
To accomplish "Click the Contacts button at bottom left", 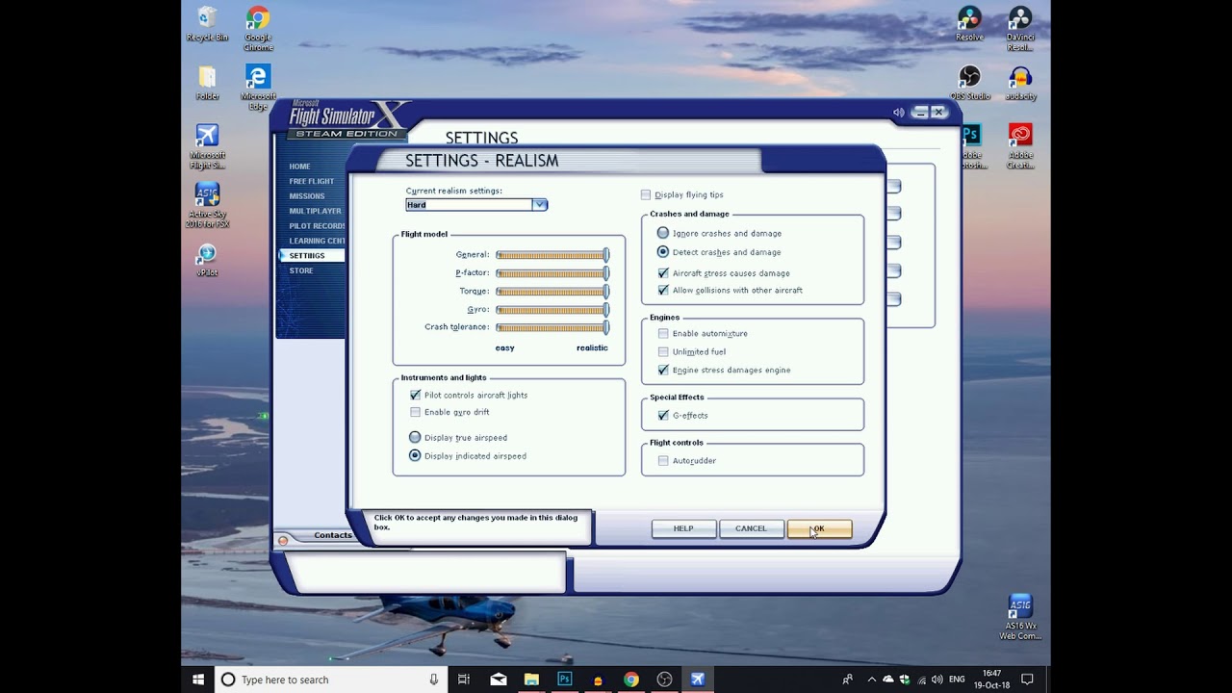I will pos(332,535).
